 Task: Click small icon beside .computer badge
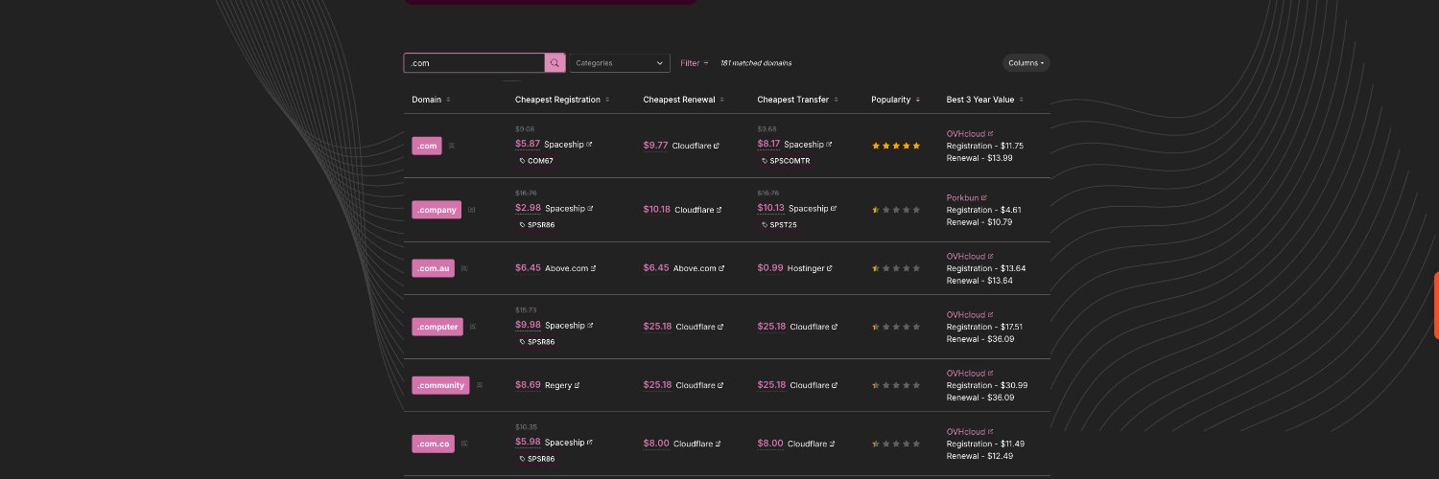(x=473, y=327)
